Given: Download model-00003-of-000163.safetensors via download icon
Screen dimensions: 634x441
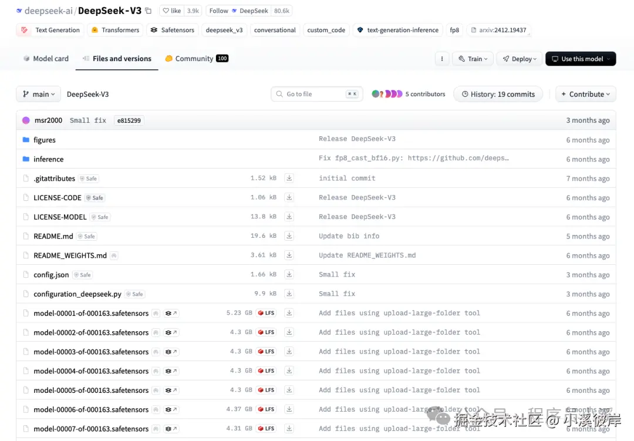Looking at the screenshot, I should (x=289, y=352).
